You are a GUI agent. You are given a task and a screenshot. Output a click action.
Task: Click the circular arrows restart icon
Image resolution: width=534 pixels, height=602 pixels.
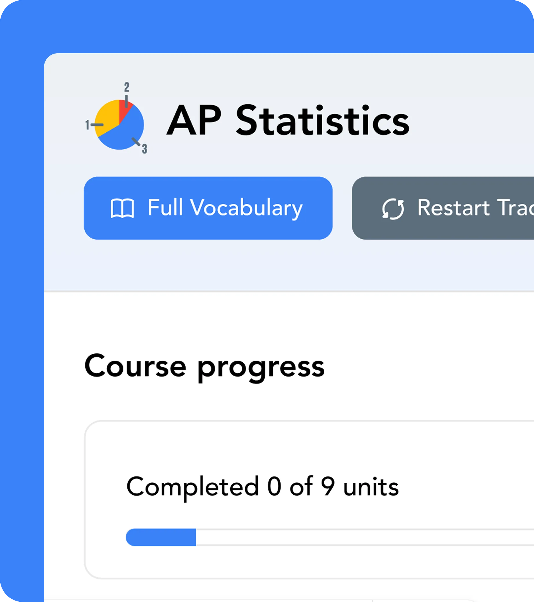coord(393,209)
